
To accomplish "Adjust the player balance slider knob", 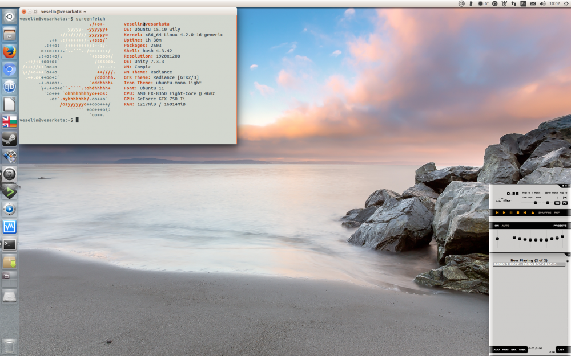I will (x=548, y=203).
